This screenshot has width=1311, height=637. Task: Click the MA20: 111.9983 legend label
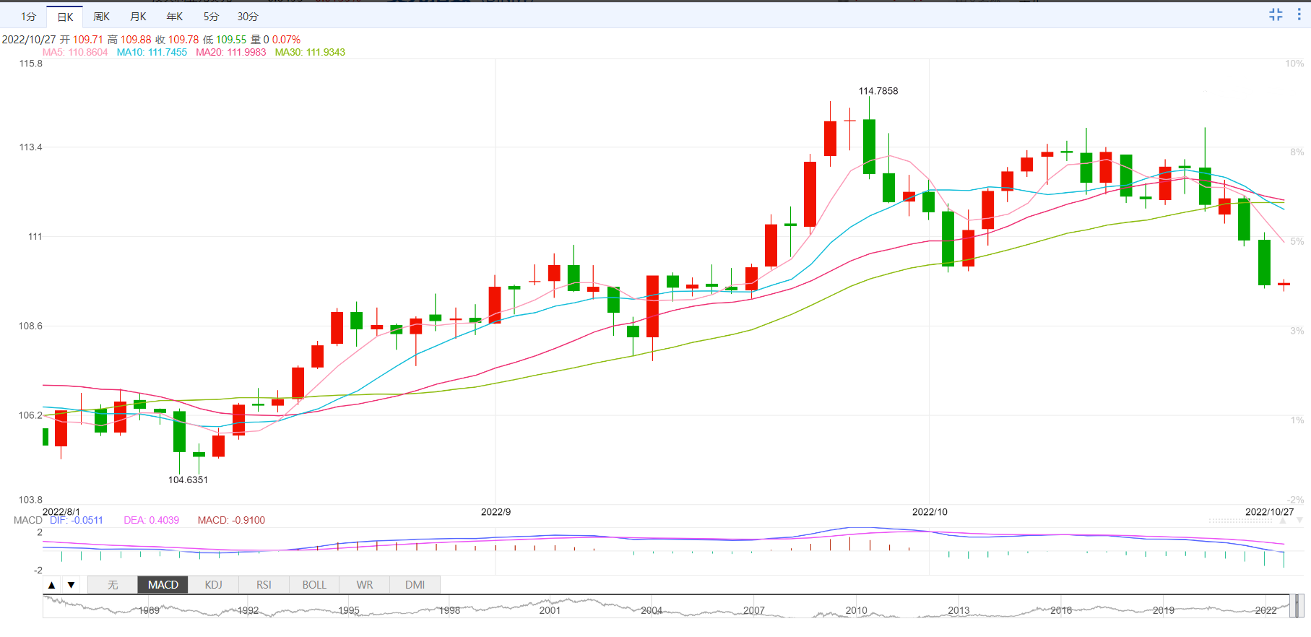231,53
